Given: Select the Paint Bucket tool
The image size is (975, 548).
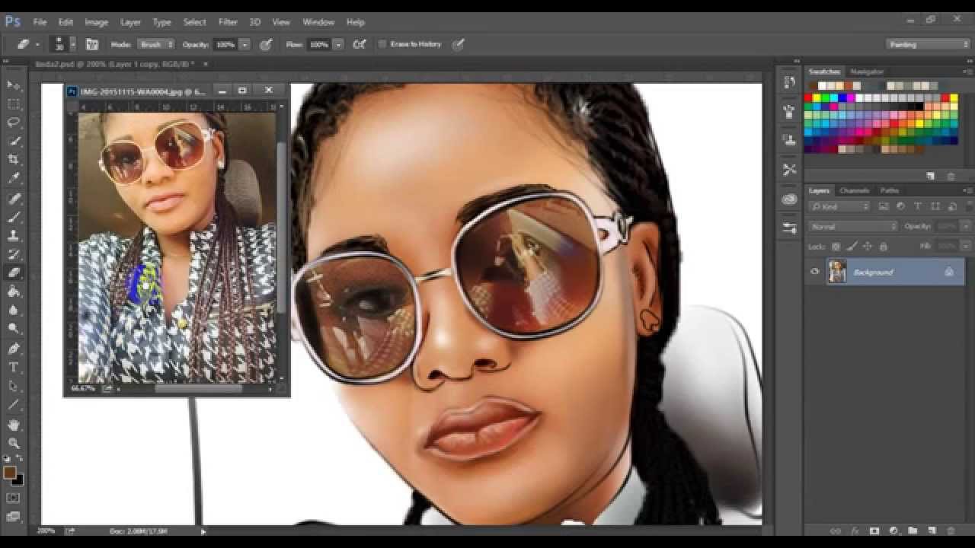Looking at the screenshot, I should click(x=14, y=292).
